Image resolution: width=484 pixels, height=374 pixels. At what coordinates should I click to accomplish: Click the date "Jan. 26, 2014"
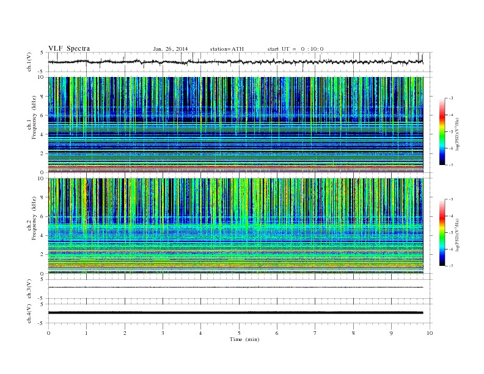tap(170, 49)
